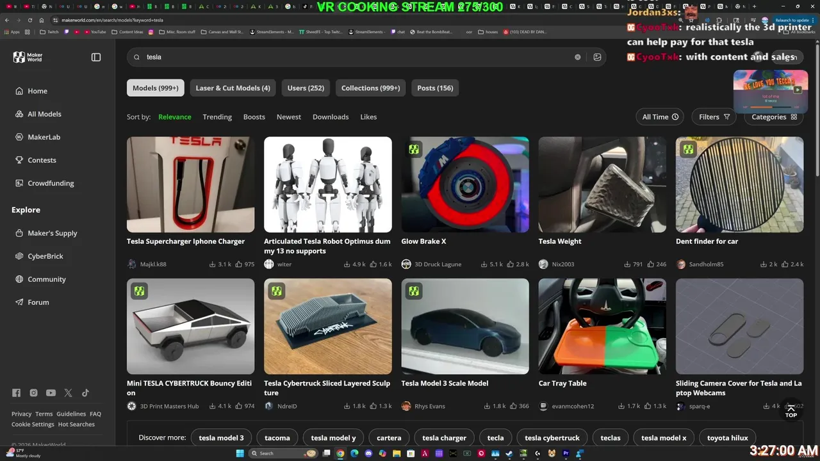Viewport: 820px width, 461px height.
Task: Open Glow Brake X thumbnail
Action: tap(465, 184)
